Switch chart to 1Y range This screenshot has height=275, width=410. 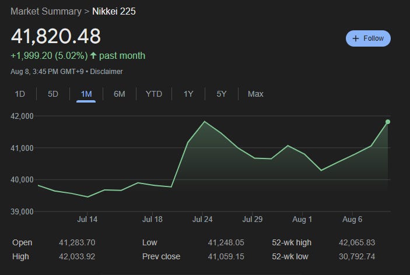pyautogui.click(x=188, y=94)
